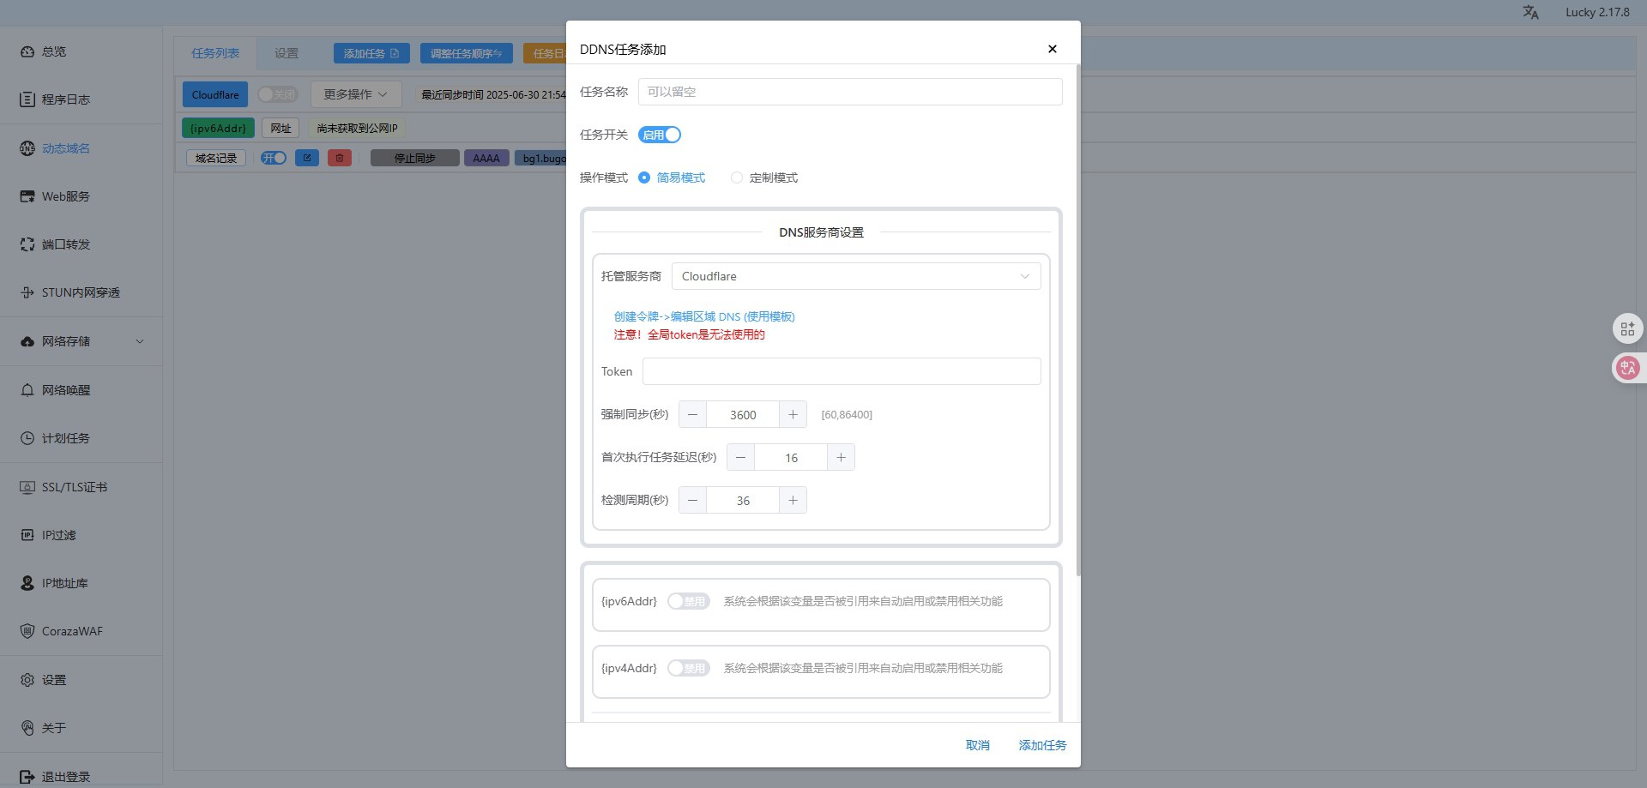This screenshot has height=788, width=1647.
Task: Expand the 网络存储 sidebar submenu
Action: tap(140, 341)
